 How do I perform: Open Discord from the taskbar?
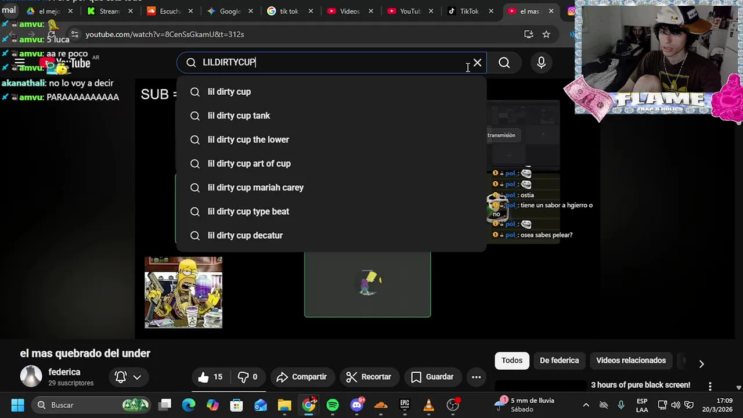tap(356, 405)
